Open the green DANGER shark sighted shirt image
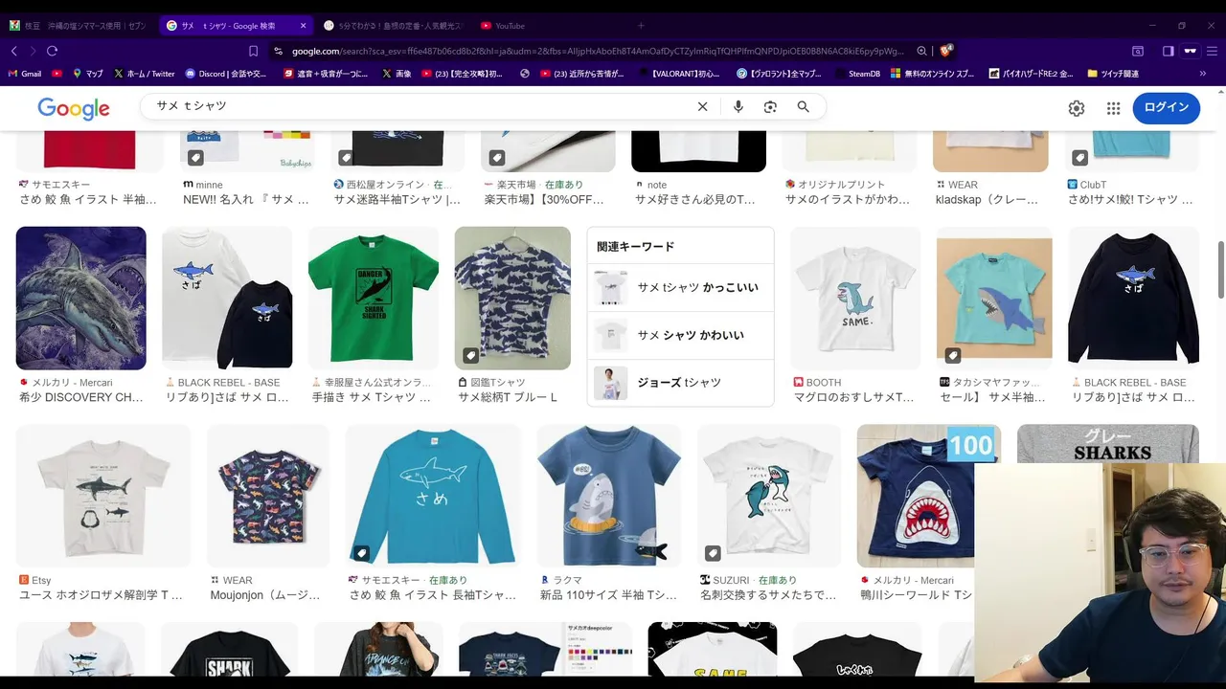The width and height of the screenshot is (1226, 689). (x=374, y=298)
